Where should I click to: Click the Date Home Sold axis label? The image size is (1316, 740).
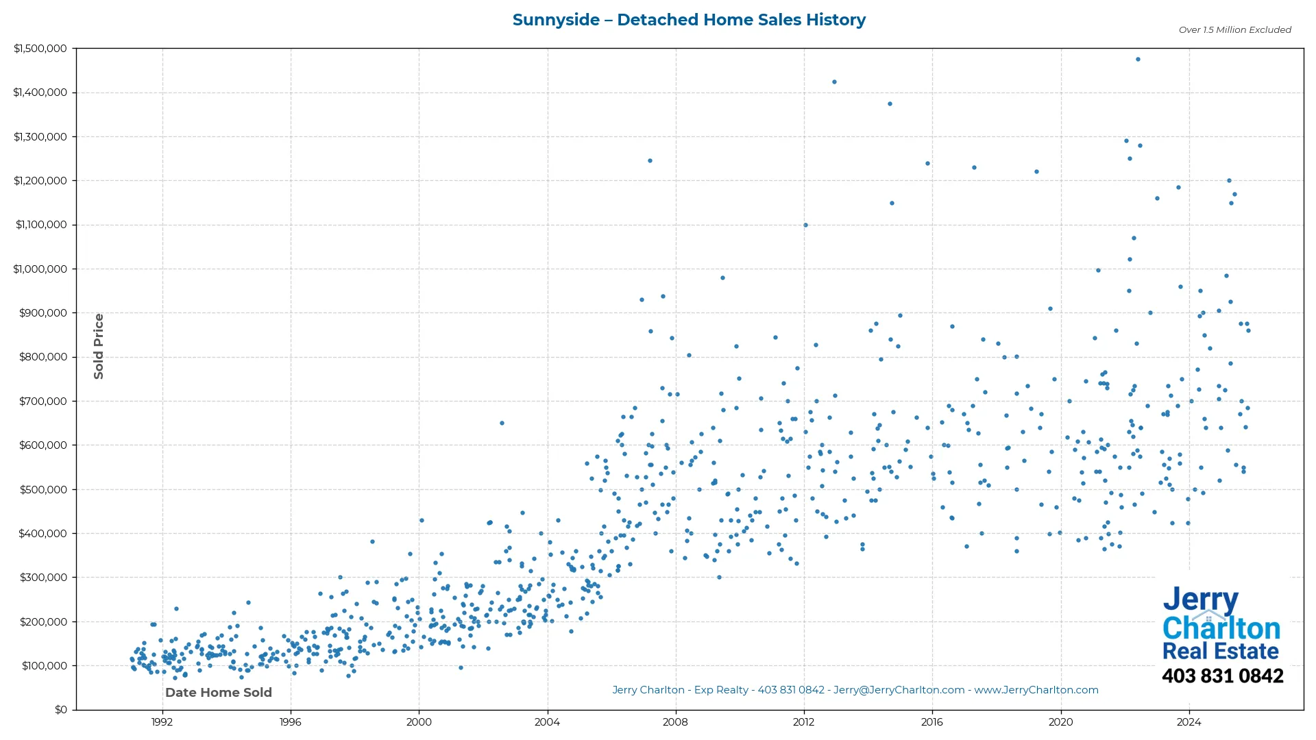point(218,692)
